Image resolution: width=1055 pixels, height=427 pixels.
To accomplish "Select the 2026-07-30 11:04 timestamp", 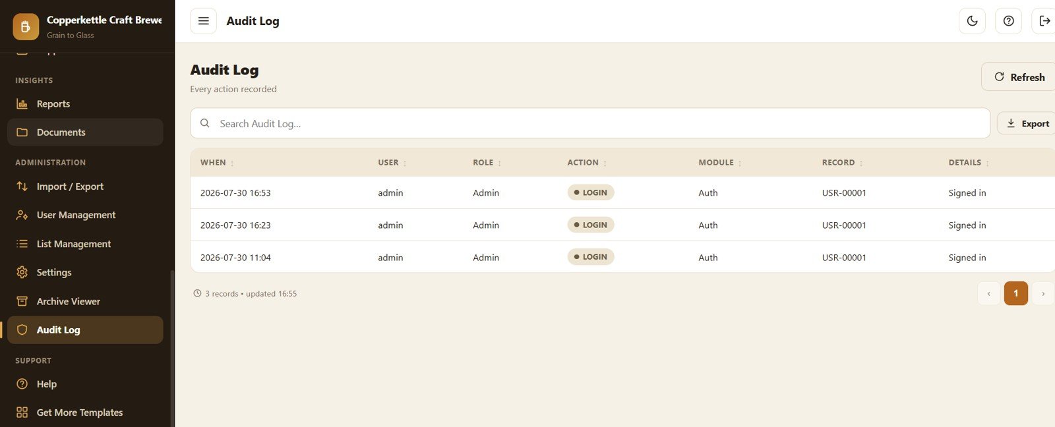I will (x=235, y=258).
